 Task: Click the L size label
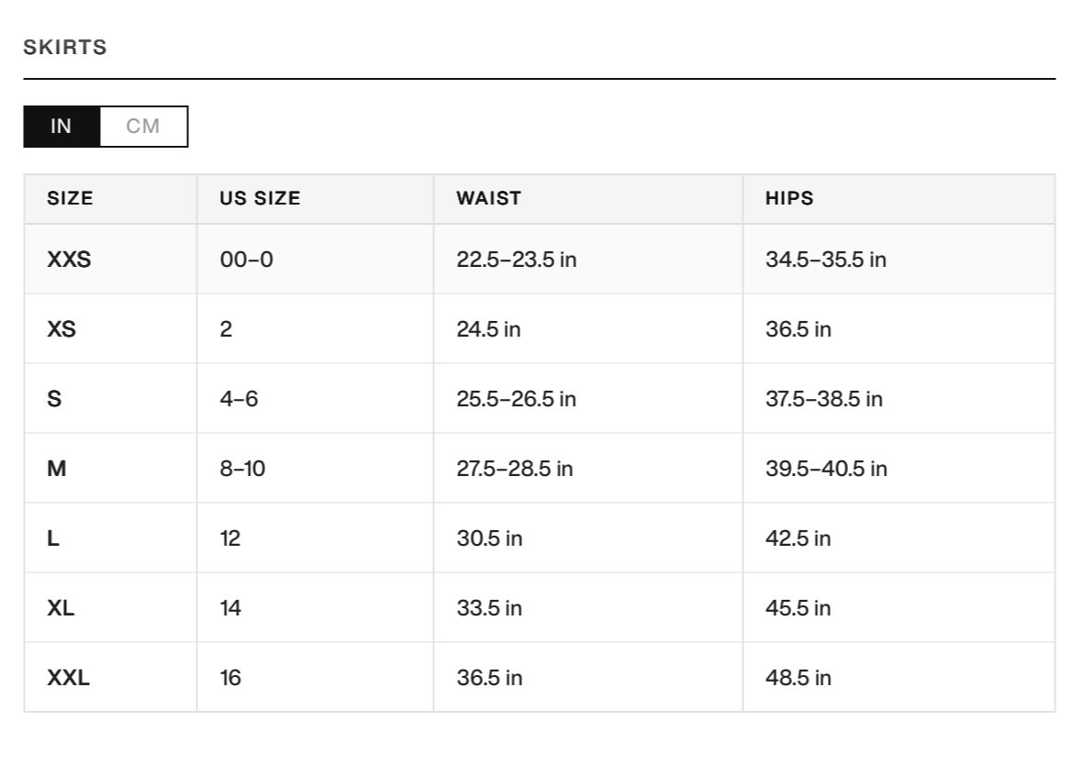point(53,538)
